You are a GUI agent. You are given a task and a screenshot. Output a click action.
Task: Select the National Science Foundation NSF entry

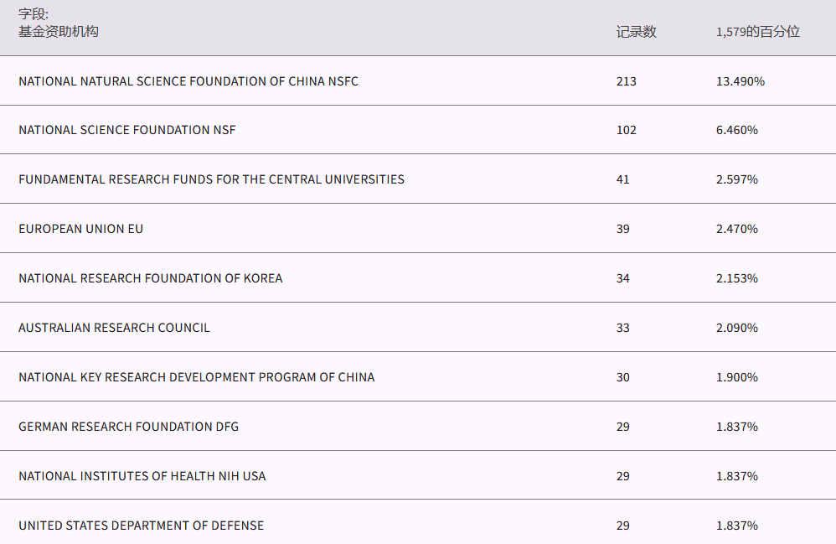pos(127,130)
